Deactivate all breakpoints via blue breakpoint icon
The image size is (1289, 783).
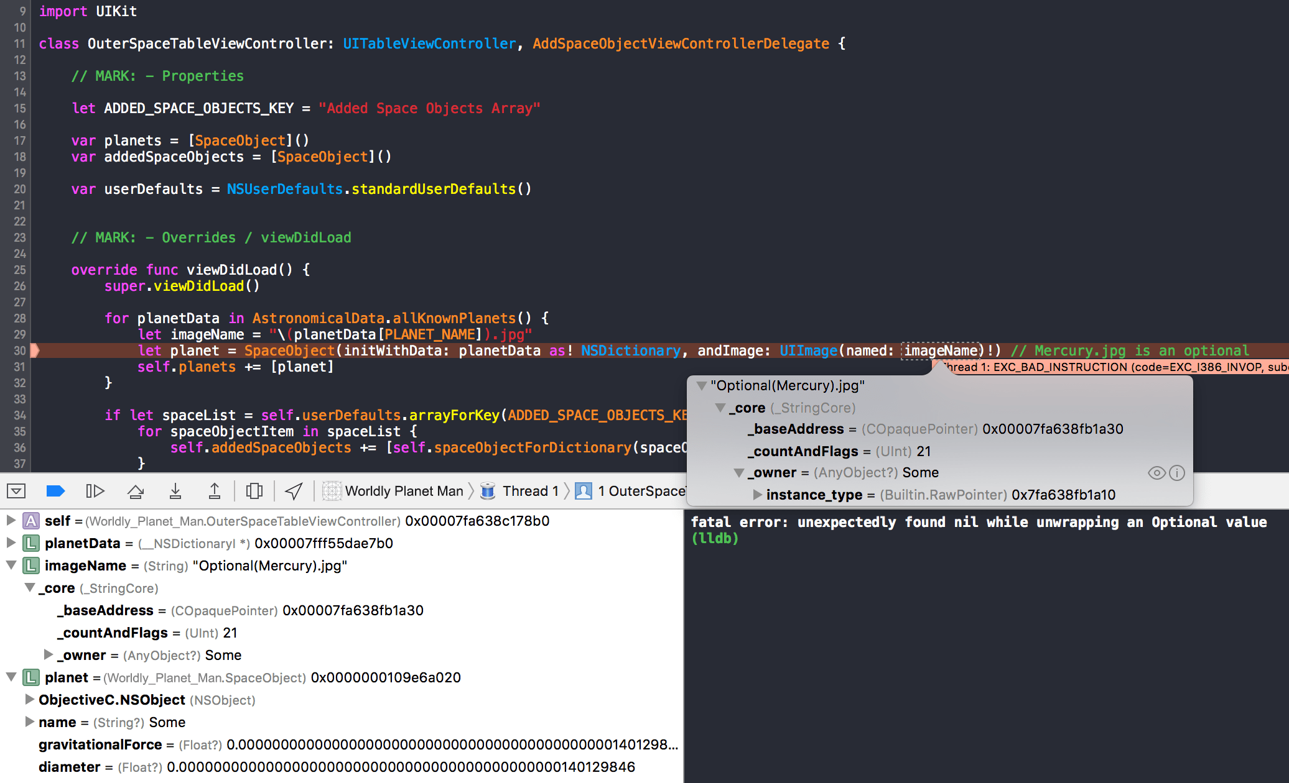point(55,491)
